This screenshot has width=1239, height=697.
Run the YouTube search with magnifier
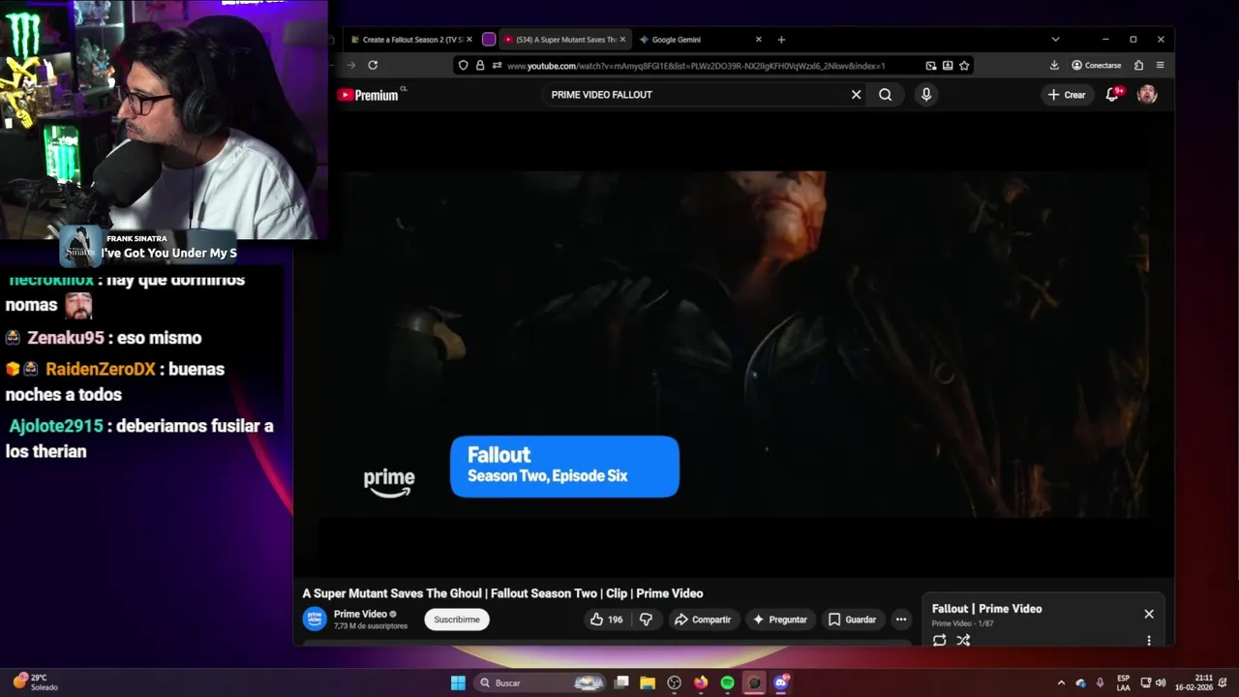coord(885,95)
